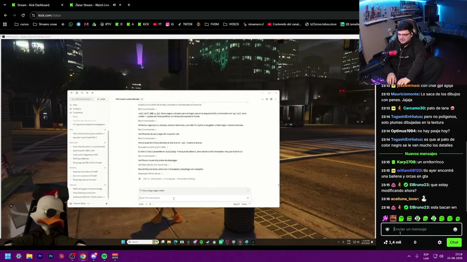467x262 pixels.
Task: Open the Personaje 3D FBX a GTA 5 FiveM chat
Action: click(x=87, y=163)
